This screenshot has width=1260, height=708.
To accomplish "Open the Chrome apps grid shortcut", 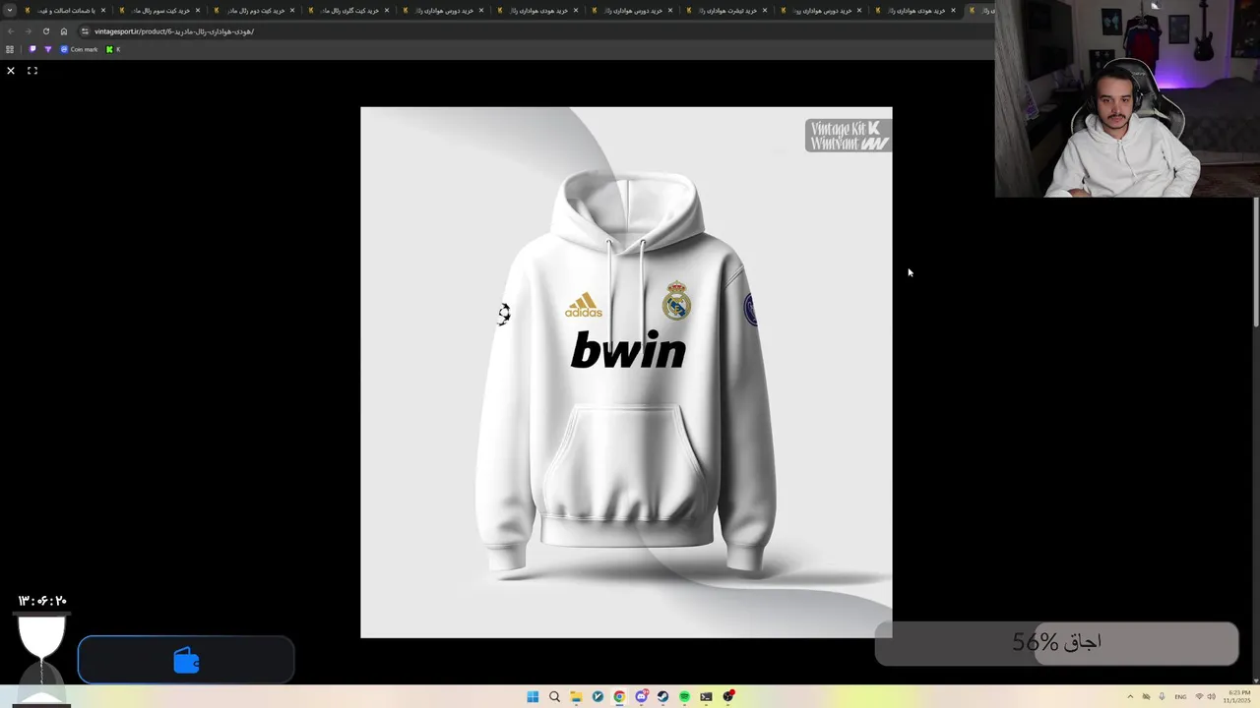I will 10,49.
